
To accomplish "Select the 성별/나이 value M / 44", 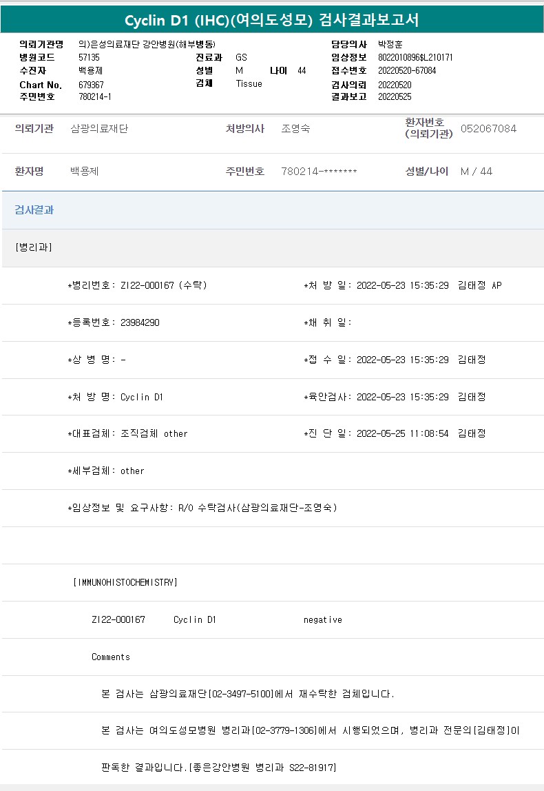I will [x=477, y=172].
